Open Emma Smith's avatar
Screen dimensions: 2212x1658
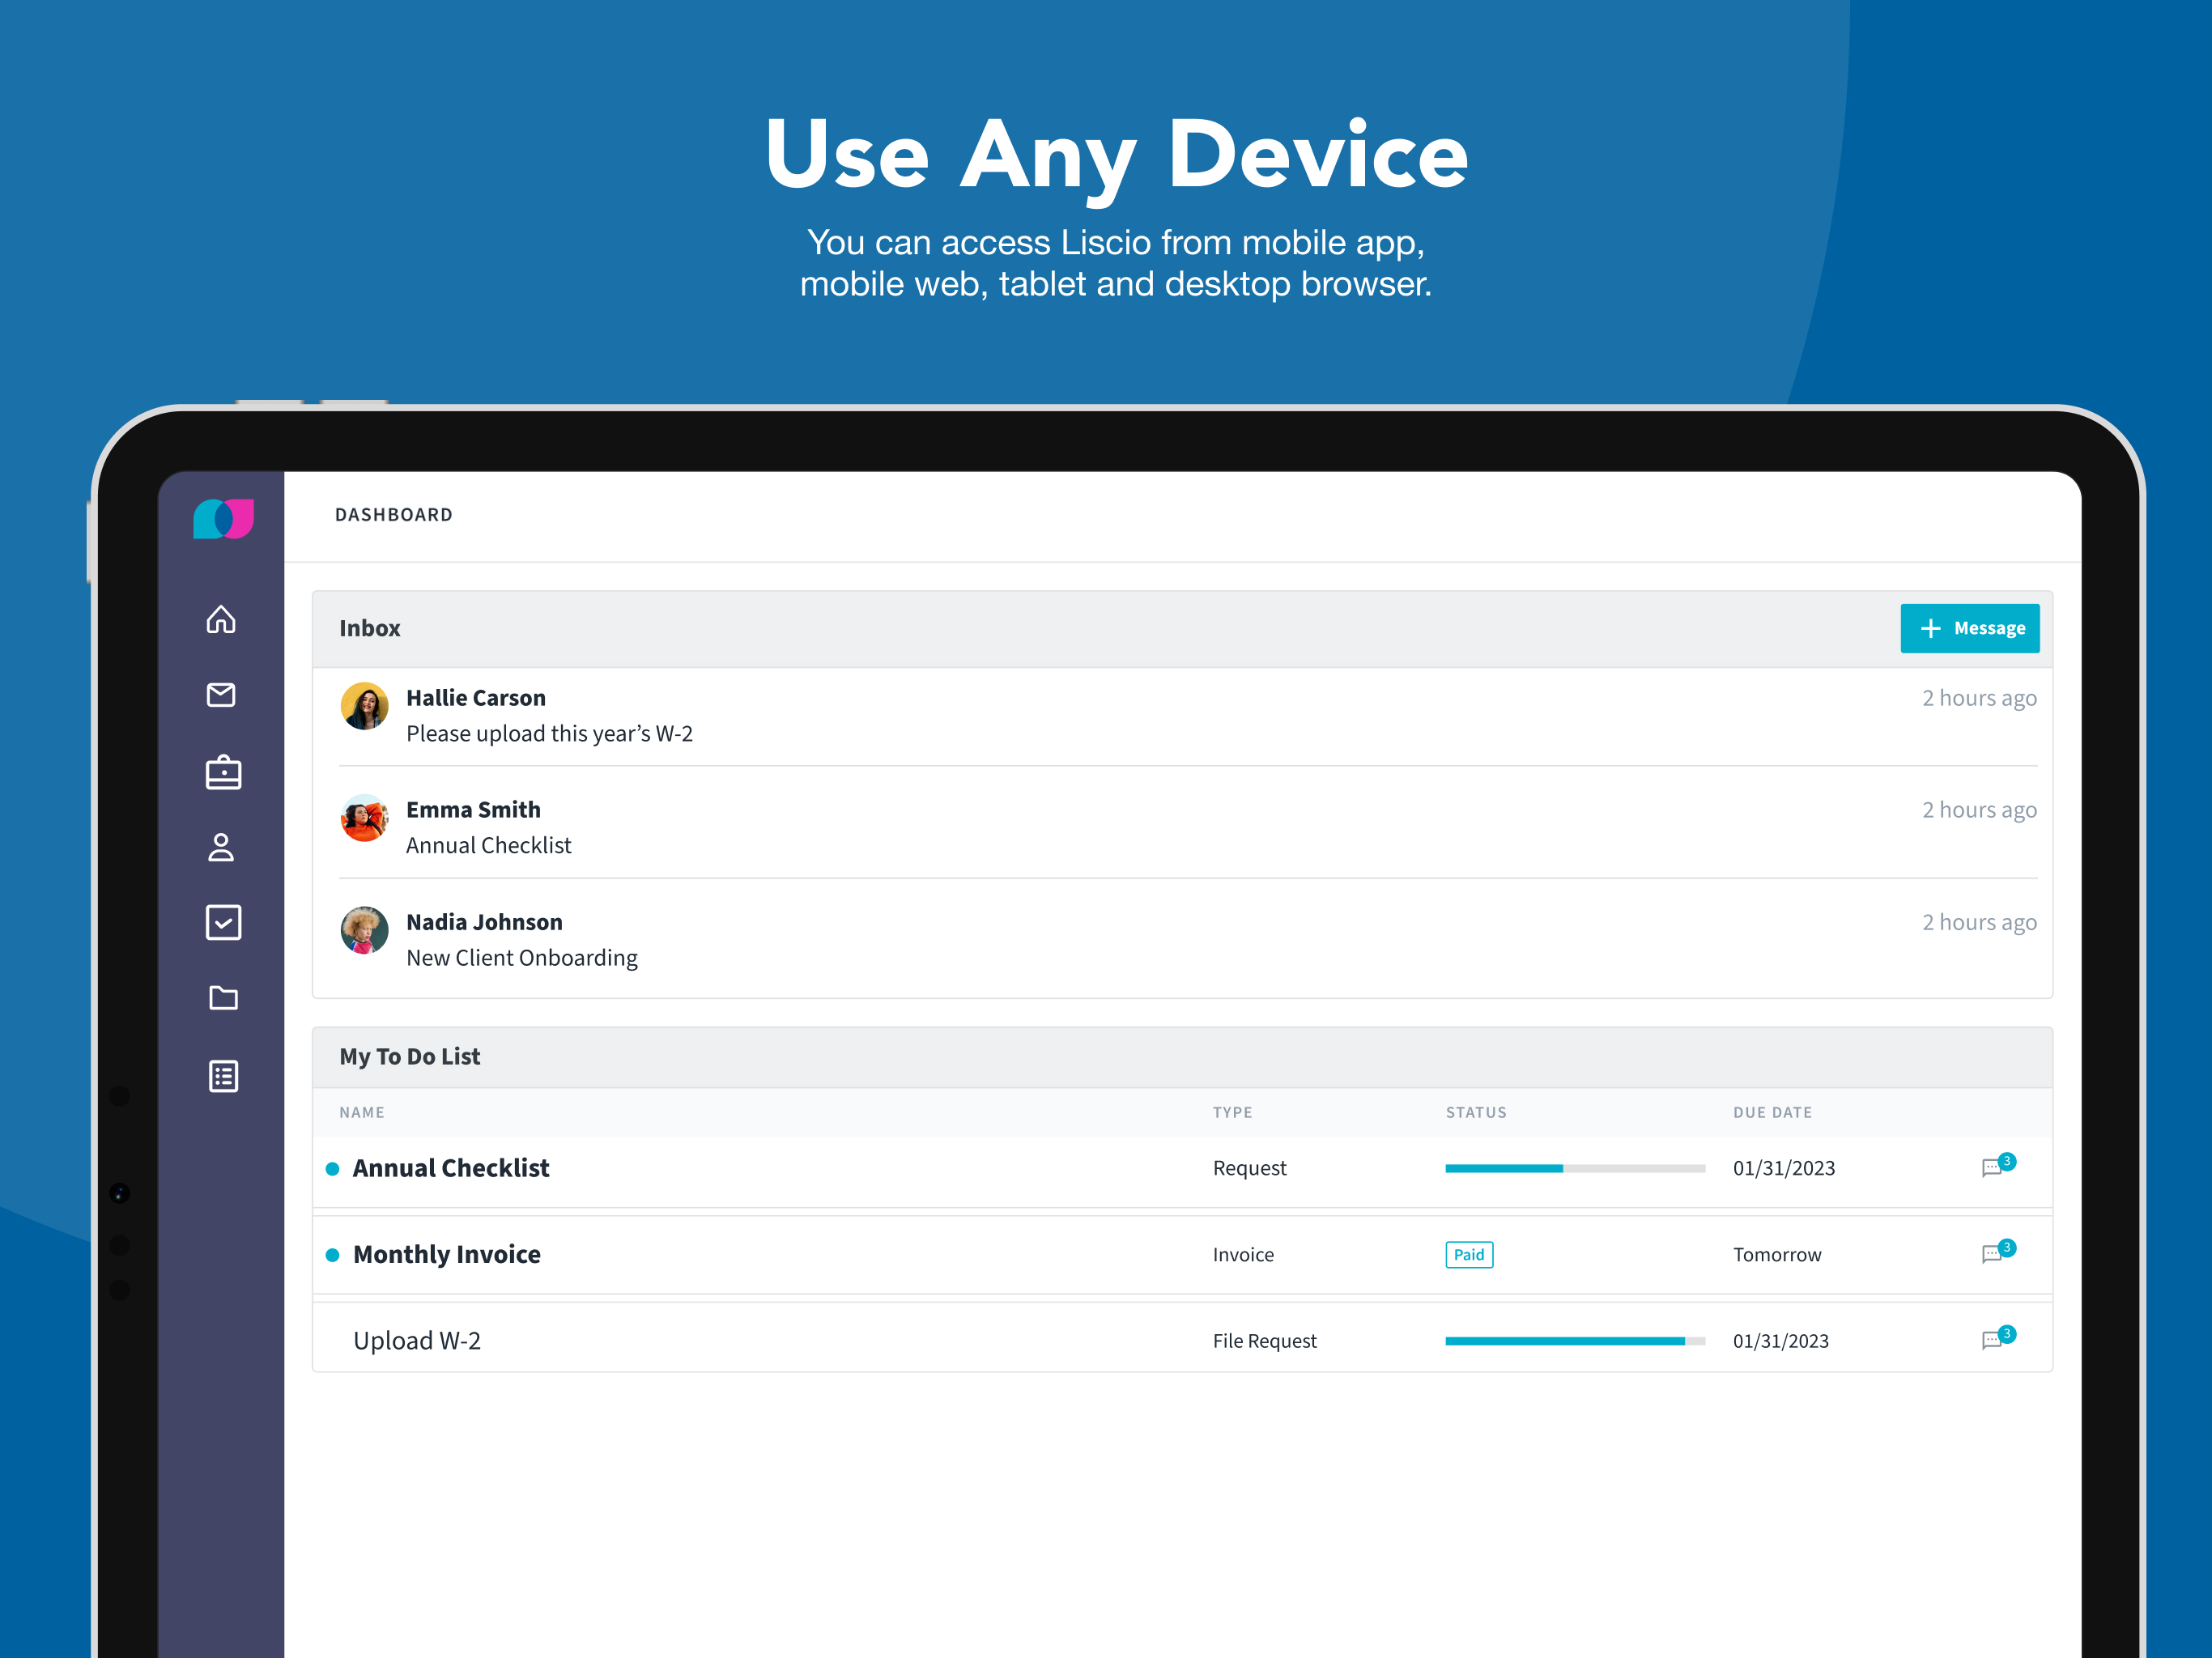point(364,818)
